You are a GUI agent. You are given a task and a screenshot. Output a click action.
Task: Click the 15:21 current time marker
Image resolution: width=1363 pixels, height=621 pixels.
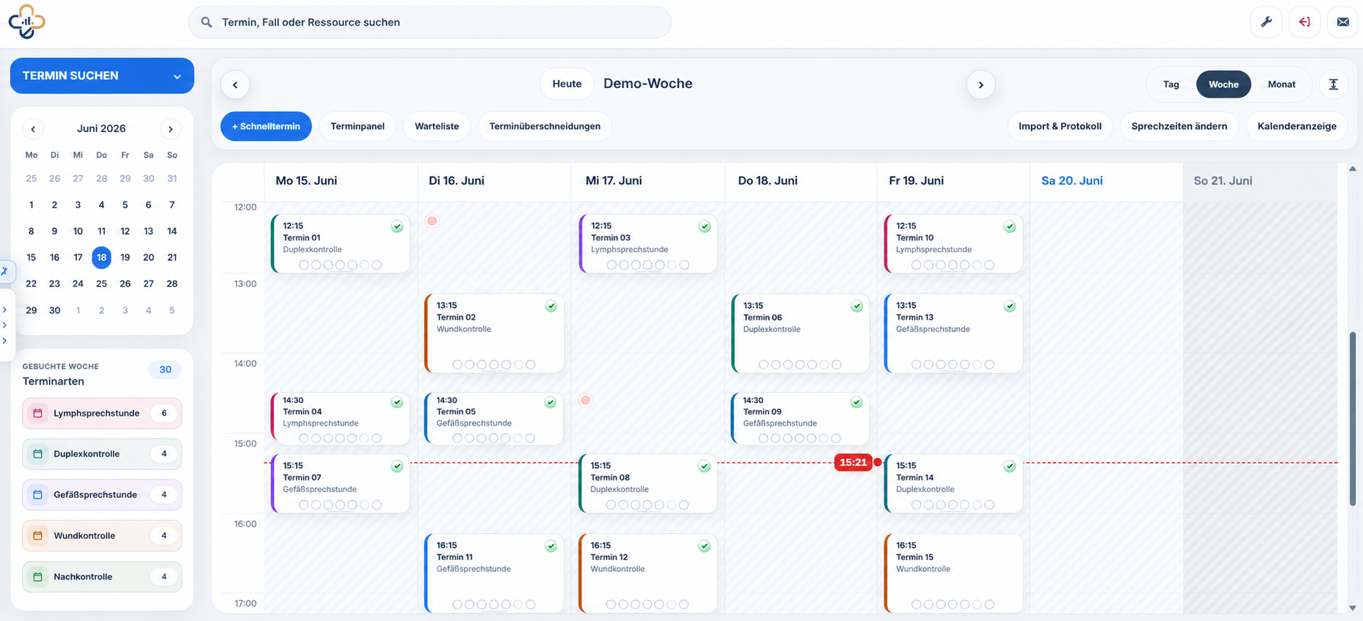click(853, 463)
